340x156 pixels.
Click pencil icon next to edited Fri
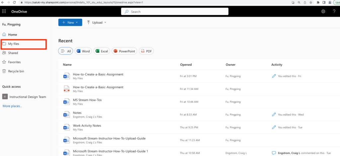pyautogui.click(x=274, y=76)
